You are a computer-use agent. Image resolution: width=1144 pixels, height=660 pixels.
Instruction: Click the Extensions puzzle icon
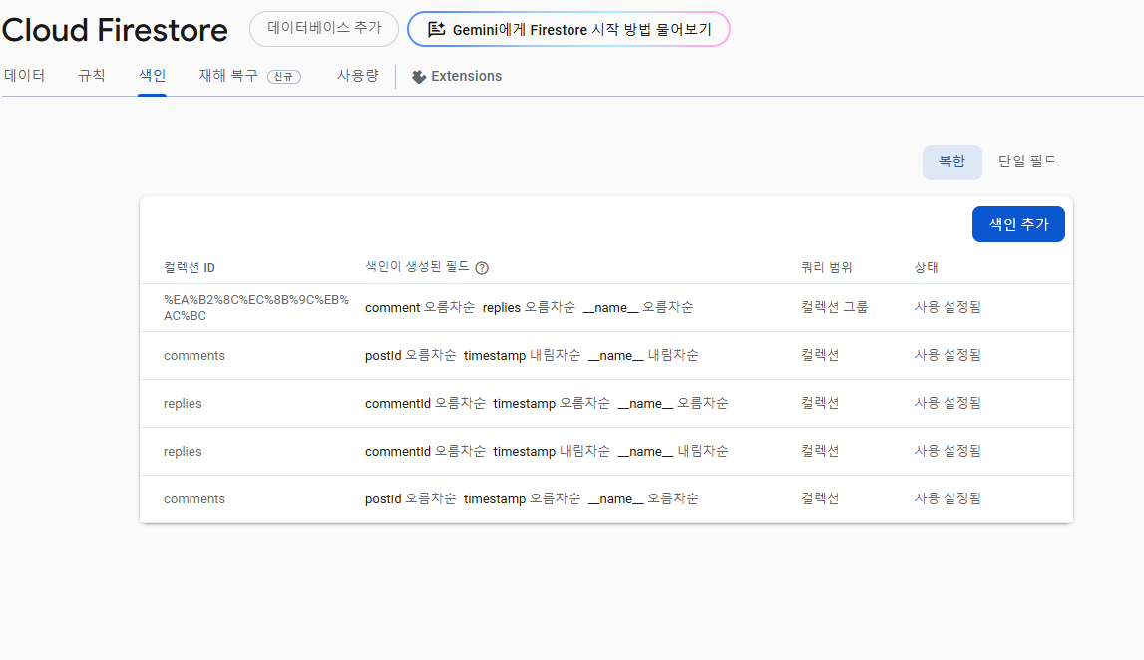coord(419,77)
